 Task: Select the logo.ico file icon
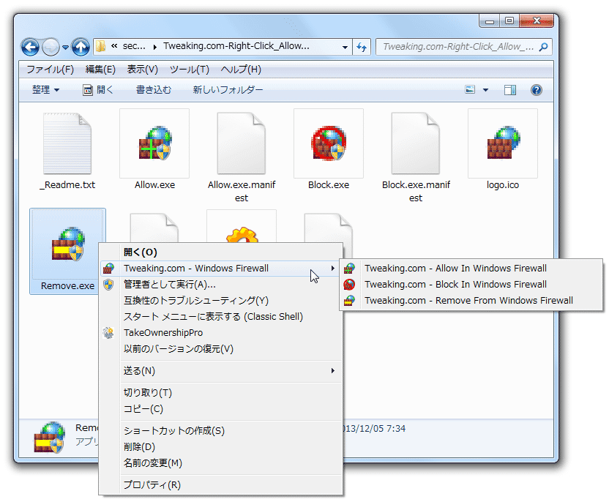(504, 143)
